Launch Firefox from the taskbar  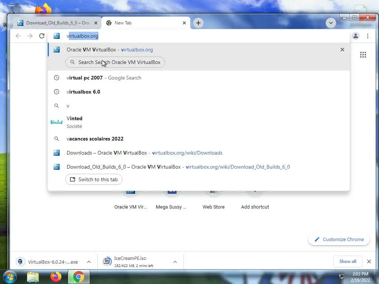pos(56,277)
